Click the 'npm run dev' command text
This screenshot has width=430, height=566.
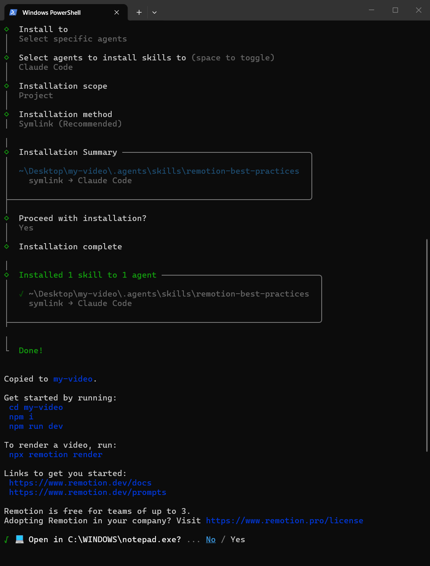(36, 426)
